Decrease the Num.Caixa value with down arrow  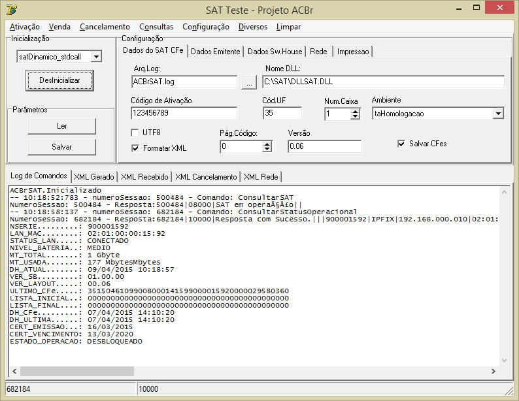click(355, 117)
